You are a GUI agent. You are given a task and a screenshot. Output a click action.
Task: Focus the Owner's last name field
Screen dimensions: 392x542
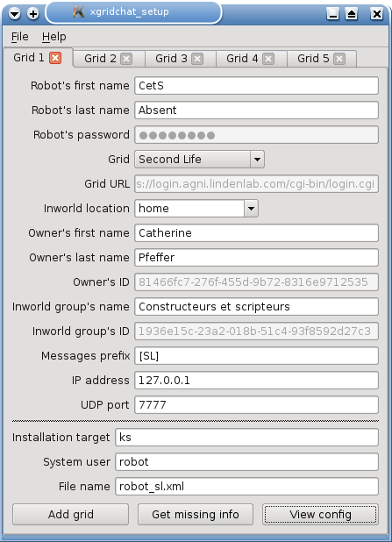click(x=256, y=258)
